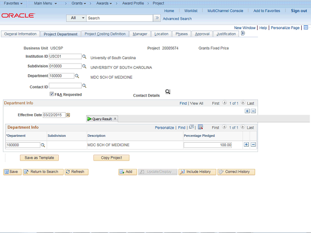Click the empty Contact ID field
This screenshot has height=233, width=311.
pyautogui.click(x=65, y=85)
